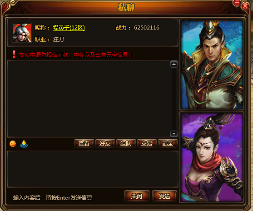Click the scroll down arrow in chat log
253x211 pixels.
[174, 133]
